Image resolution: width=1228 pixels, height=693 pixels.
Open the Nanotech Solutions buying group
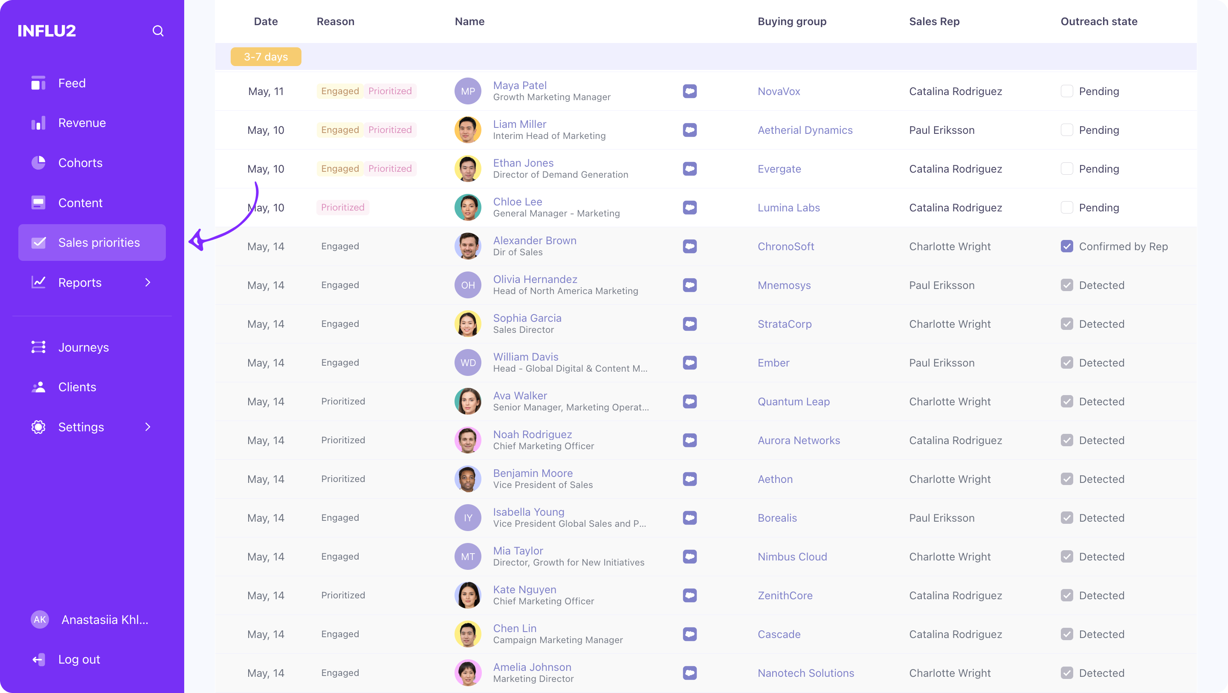click(x=805, y=673)
